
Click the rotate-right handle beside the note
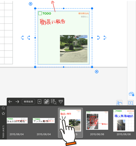pos(98,38)
